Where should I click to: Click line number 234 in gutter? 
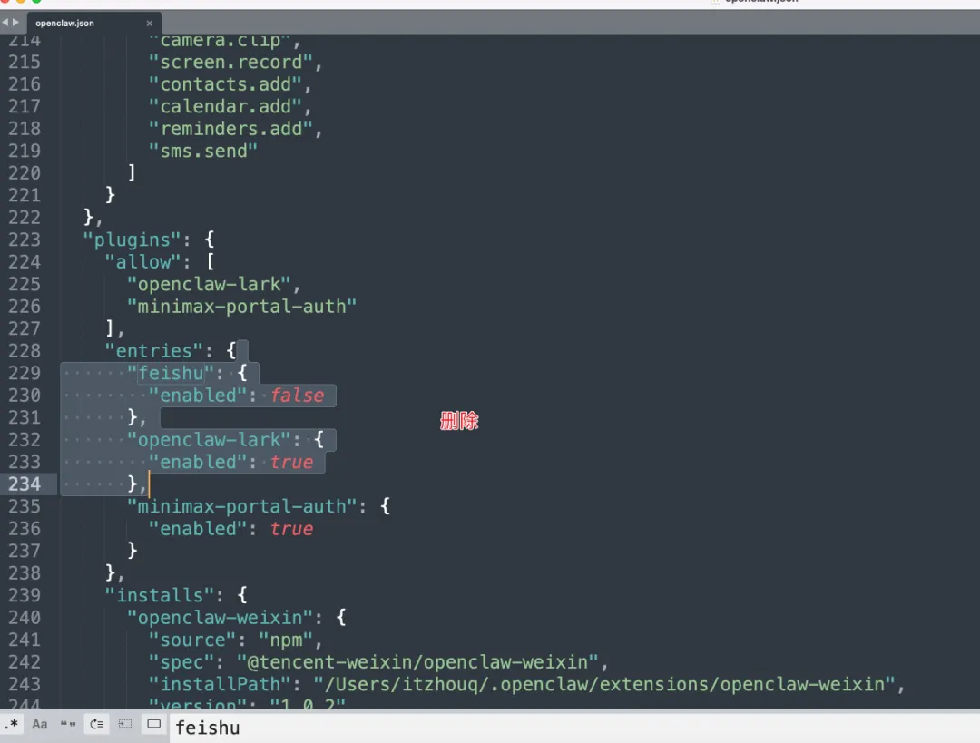pos(24,484)
